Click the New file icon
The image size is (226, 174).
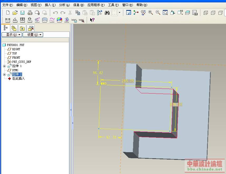pyautogui.click(x=8, y=13)
